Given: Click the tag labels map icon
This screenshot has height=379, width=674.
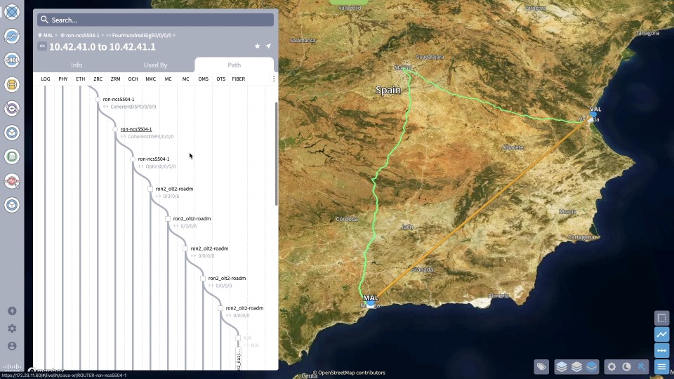Looking at the screenshot, I should click(541, 366).
